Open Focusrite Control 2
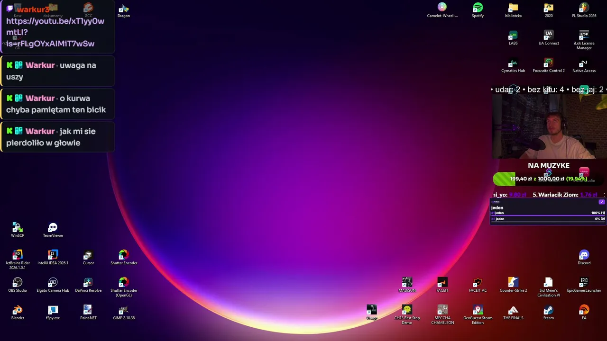Screen dimensions: 607x341 549,65
